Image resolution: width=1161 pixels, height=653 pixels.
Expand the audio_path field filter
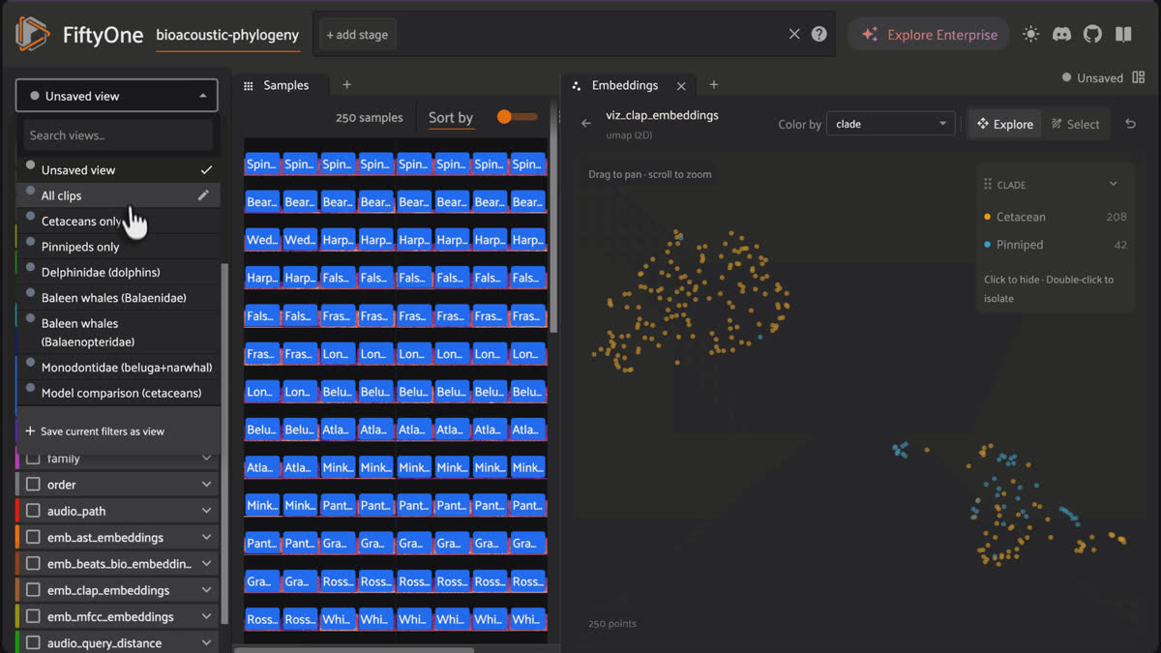pos(206,511)
